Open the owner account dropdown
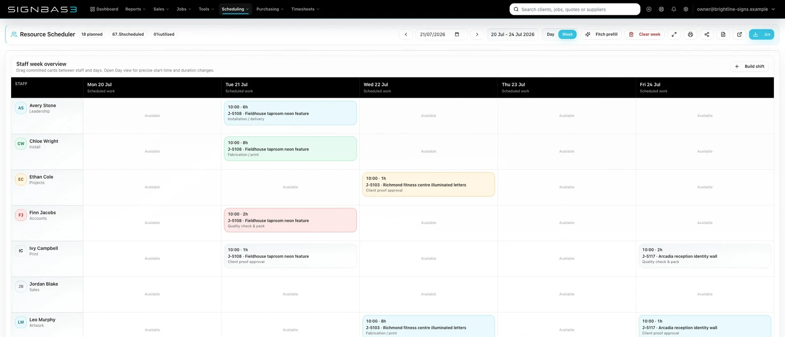This screenshot has height=337, width=785. click(736, 9)
